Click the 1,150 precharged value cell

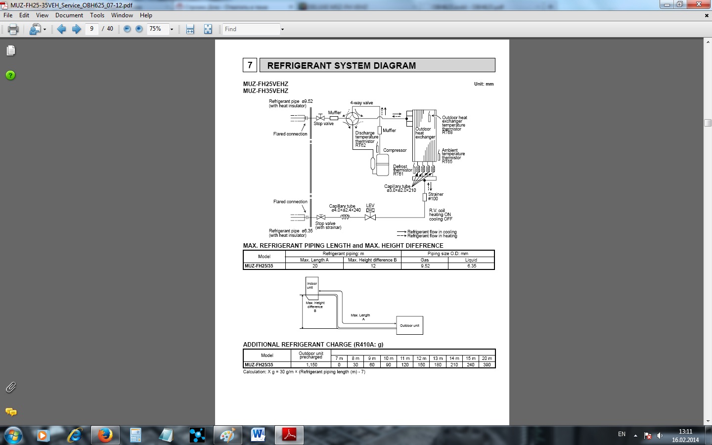[x=311, y=365]
